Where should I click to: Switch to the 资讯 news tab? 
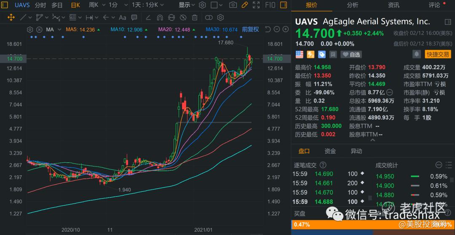point(393,5)
